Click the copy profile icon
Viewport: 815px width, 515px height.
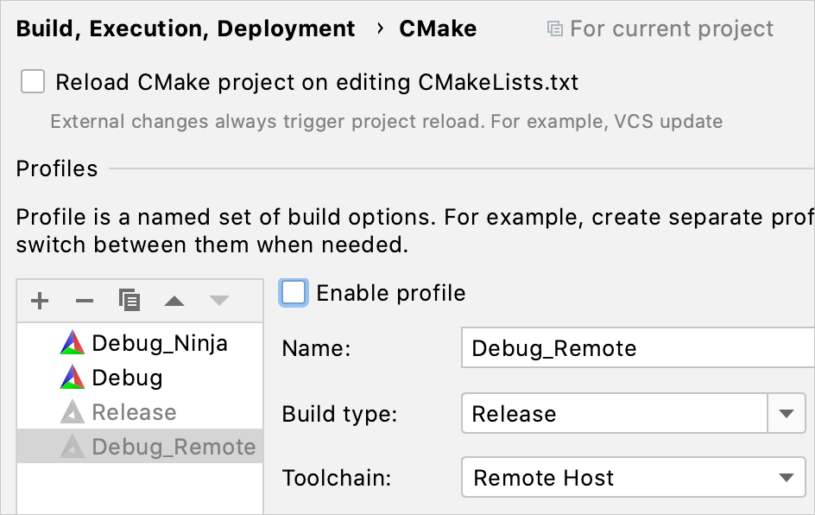pos(130,301)
